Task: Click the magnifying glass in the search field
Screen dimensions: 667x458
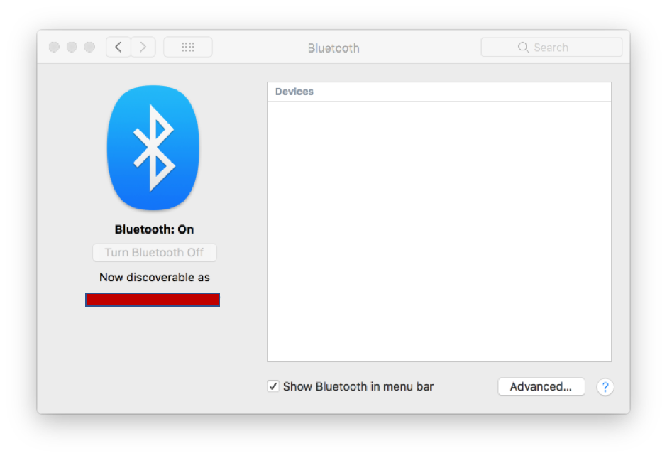Action: pyautogui.click(x=523, y=48)
